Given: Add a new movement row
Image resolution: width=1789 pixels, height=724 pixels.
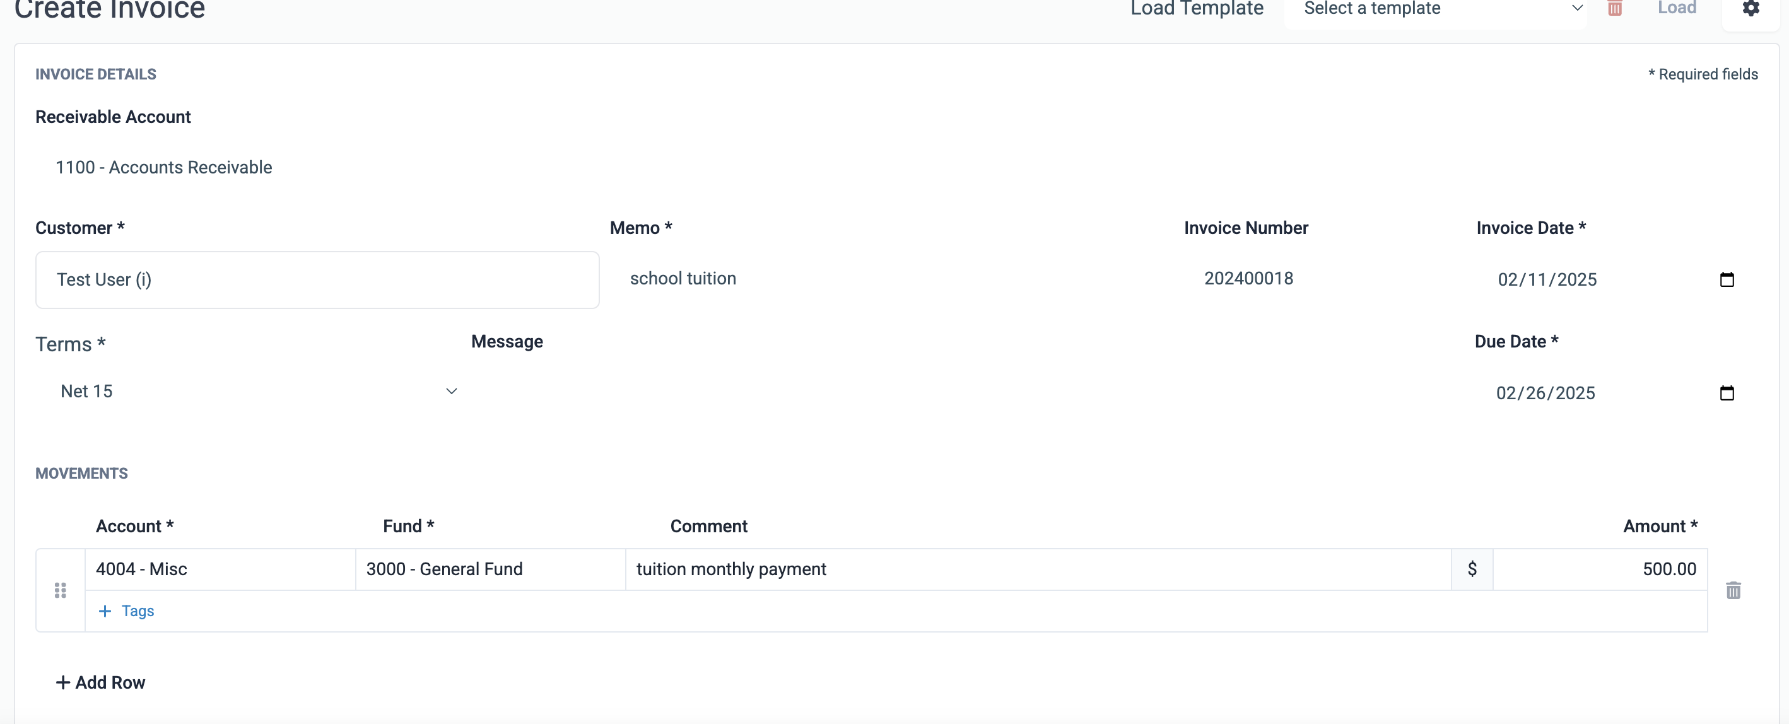Looking at the screenshot, I should [x=101, y=682].
